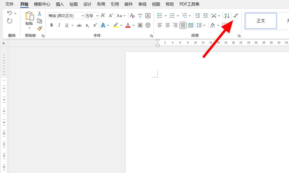Viewport: 289px width, 173px height.
Task: Open the highlight color dropdown arrow
Action: 121,25
